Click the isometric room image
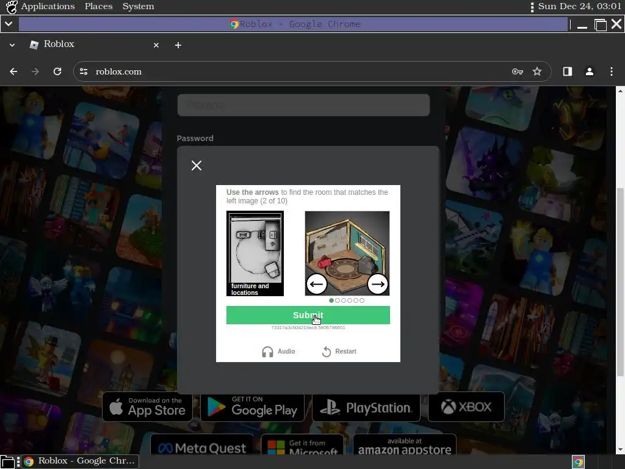Viewport: 625px width, 469px height. pos(347,253)
